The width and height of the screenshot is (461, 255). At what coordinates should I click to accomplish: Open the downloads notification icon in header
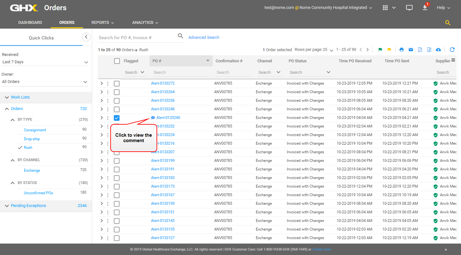pyautogui.click(x=425, y=8)
